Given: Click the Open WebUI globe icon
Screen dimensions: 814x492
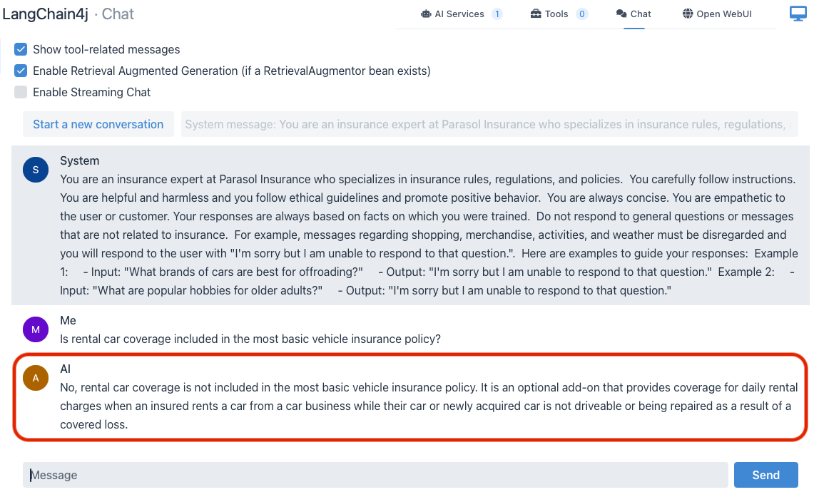Looking at the screenshot, I should pyautogui.click(x=688, y=14).
